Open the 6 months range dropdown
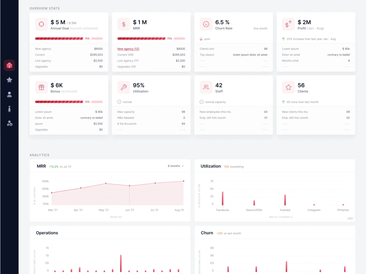The height and width of the screenshot is (274, 366). [176, 166]
